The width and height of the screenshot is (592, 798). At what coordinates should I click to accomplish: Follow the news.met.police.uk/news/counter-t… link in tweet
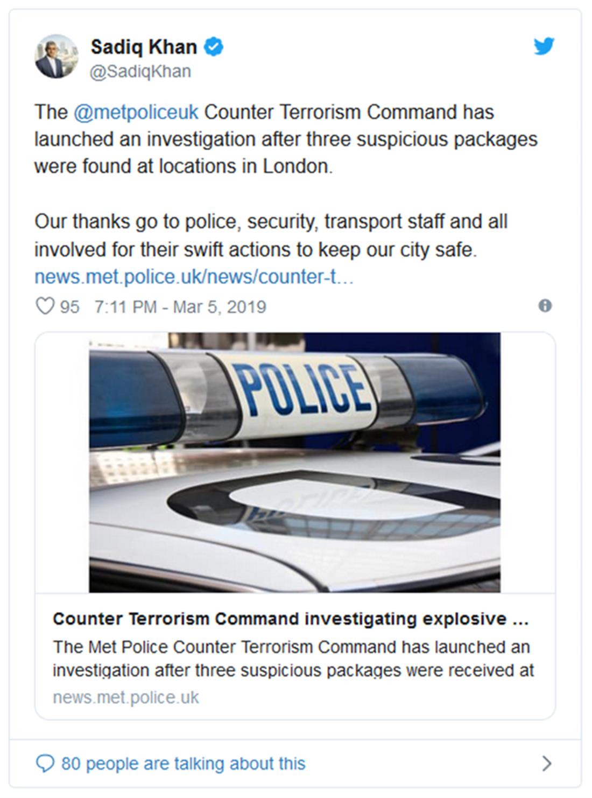(194, 277)
